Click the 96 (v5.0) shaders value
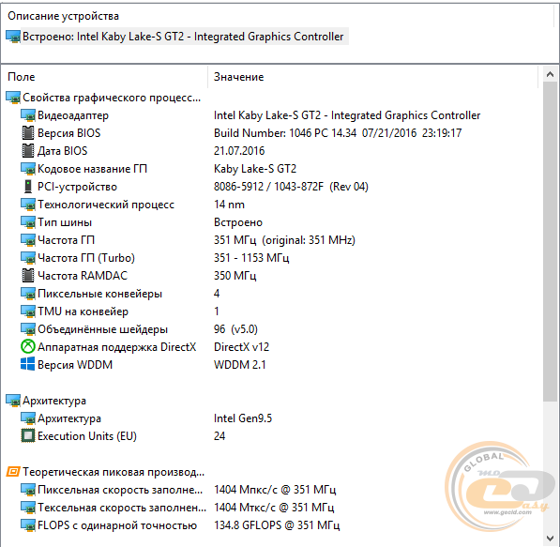 (x=235, y=329)
